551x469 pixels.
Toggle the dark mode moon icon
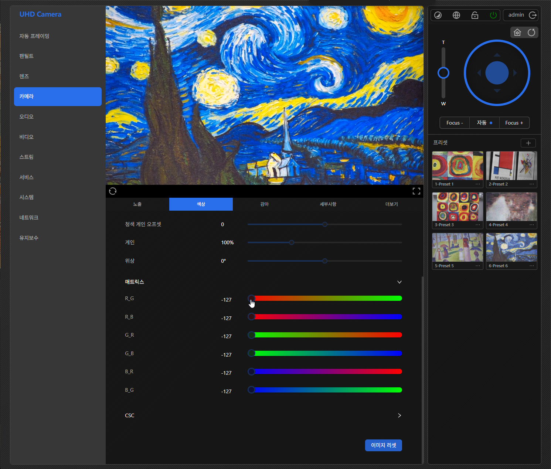438,15
